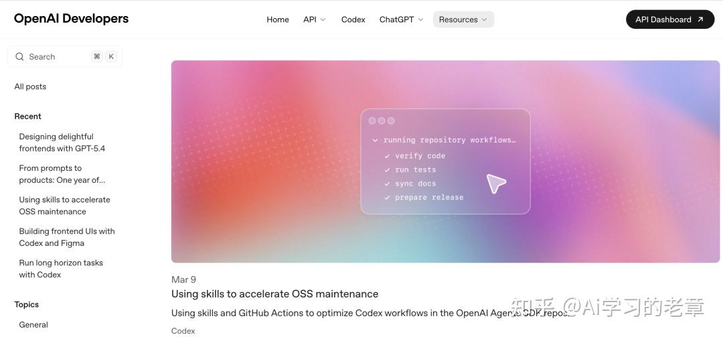723x337 pixels.
Task: Open Building frontend UIs with Codex and Figma
Action: (67, 237)
